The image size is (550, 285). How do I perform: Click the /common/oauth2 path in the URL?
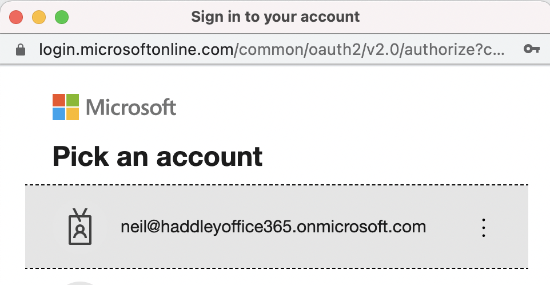(x=292, y=50)
